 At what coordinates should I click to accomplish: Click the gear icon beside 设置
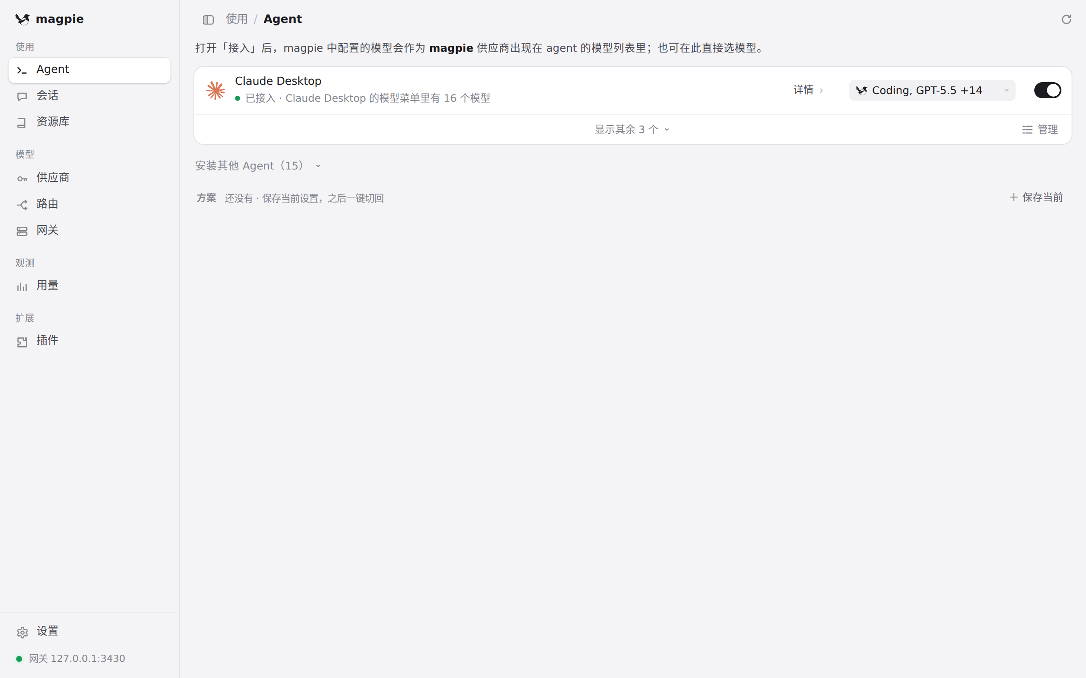pos(22,632)
